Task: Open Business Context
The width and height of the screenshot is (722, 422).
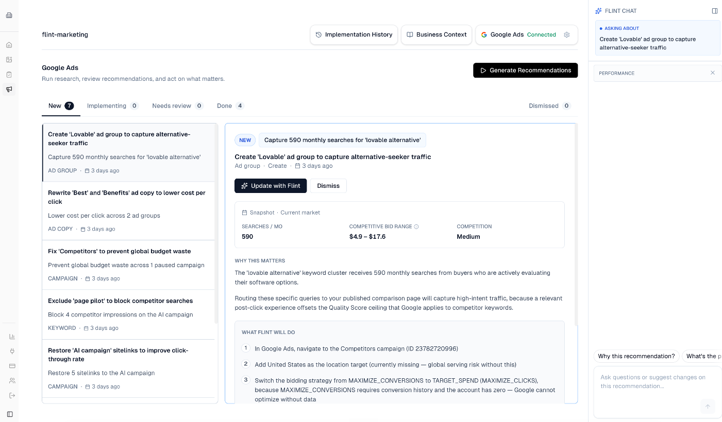Action: point(436,35)
